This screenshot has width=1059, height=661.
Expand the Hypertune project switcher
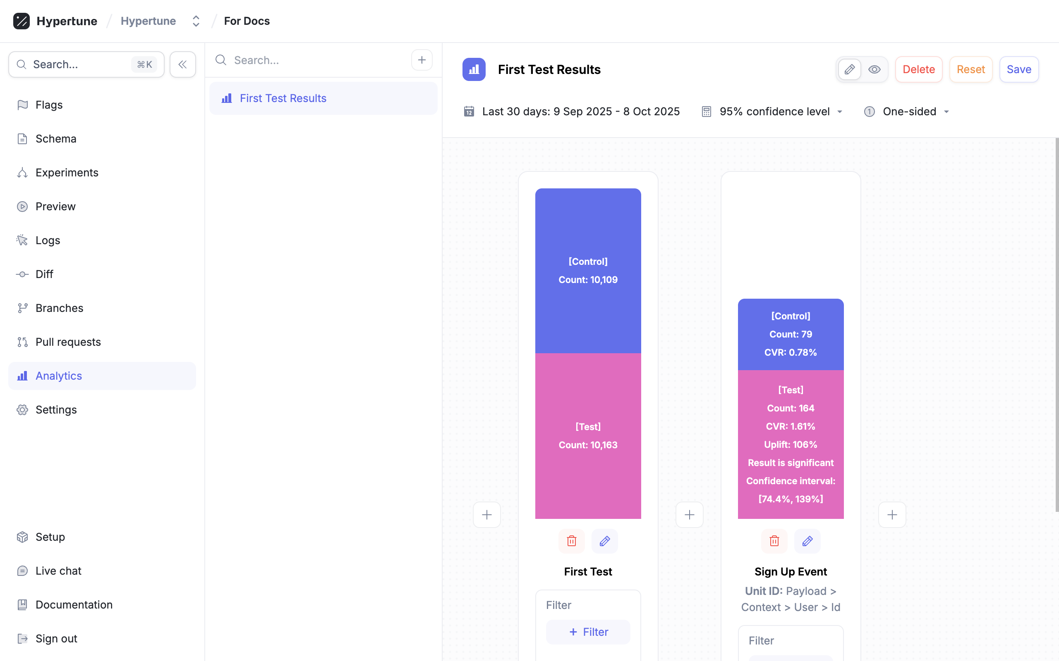(x=196, y=21)
